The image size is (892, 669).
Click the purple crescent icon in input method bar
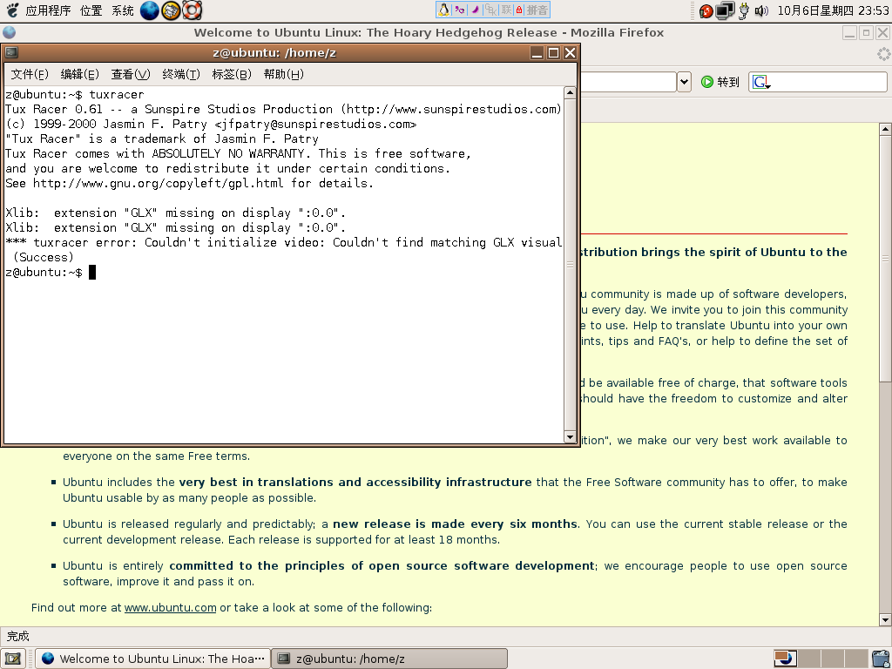[475, 10]
